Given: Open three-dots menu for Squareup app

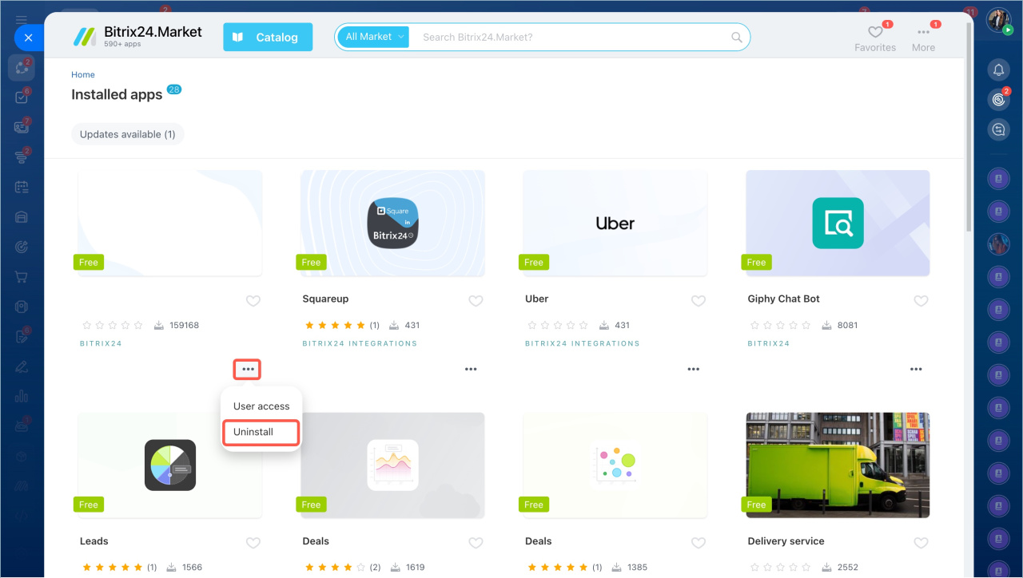Looking at the screenshot, I should point(471,369).
